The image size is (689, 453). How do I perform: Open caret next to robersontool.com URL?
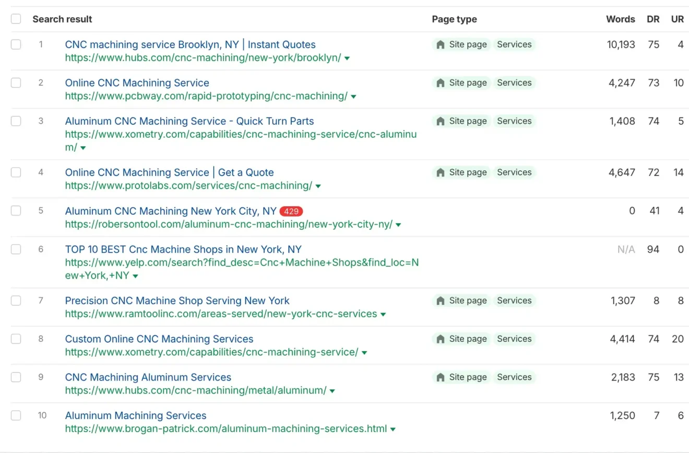click(x=398, y=225)
